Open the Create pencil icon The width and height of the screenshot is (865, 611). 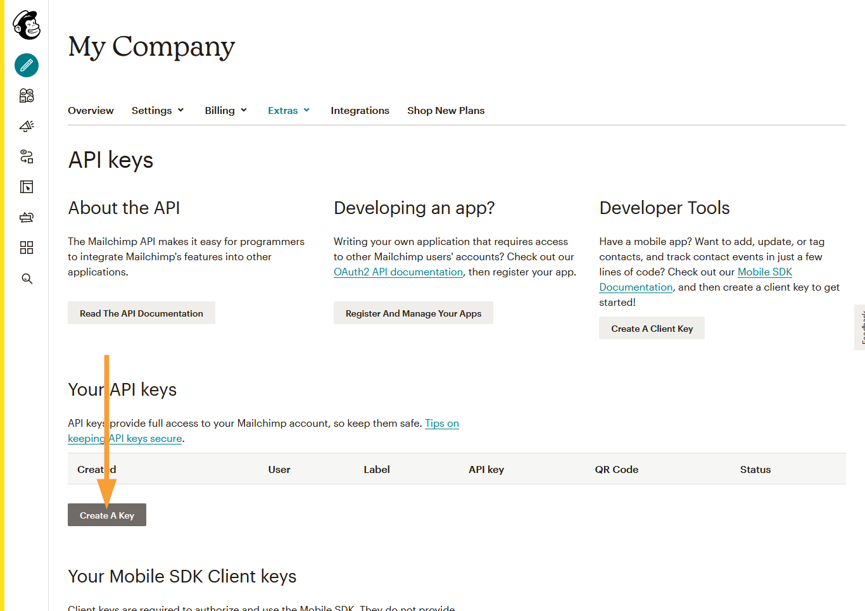27,65
